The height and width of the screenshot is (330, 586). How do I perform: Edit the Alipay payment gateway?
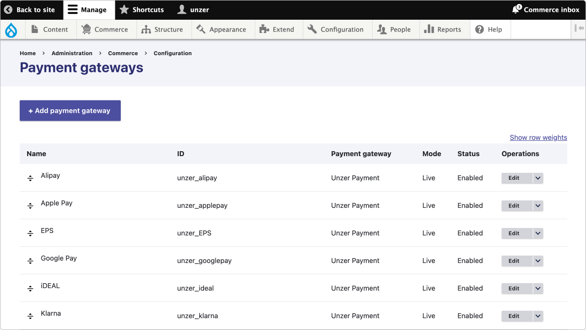tap(517, 178)
